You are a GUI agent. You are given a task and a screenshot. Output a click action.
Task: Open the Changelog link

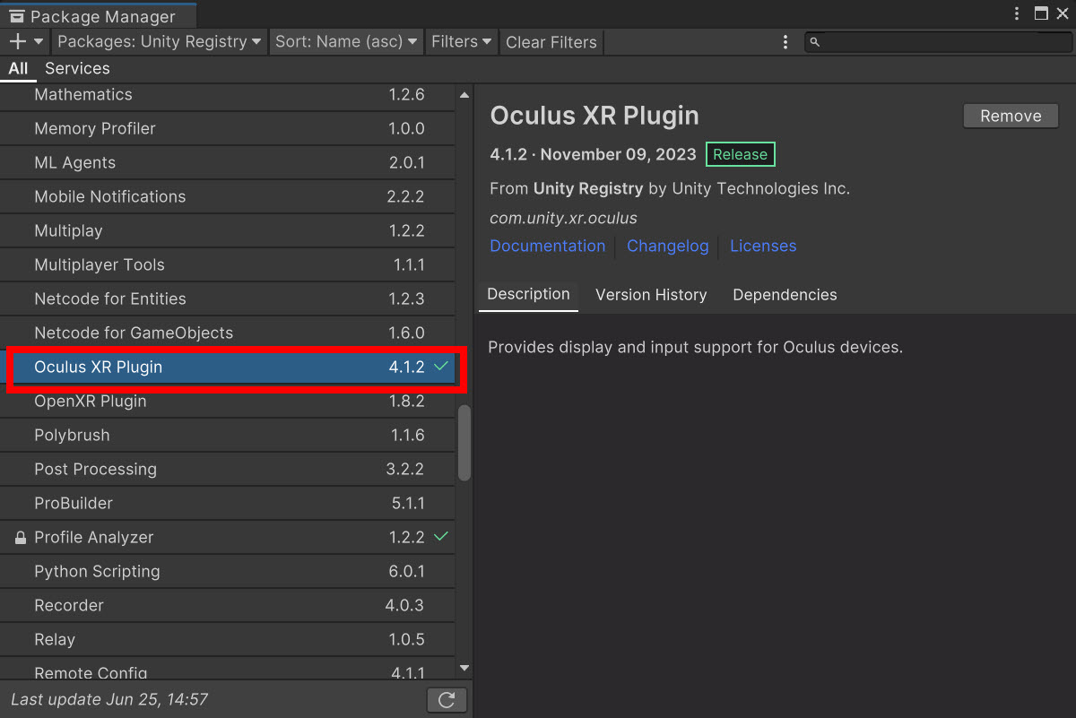[x=668, y=246]
